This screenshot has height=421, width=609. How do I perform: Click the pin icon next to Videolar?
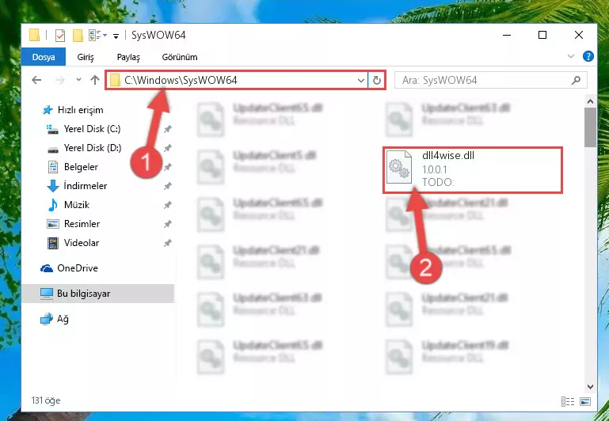click(167, 243)
